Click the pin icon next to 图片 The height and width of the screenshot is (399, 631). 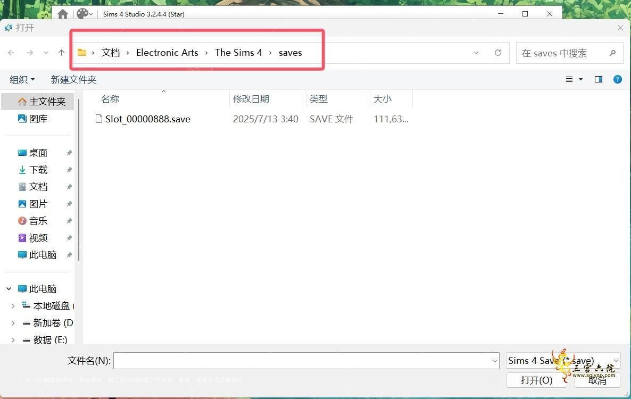point(69,204)
